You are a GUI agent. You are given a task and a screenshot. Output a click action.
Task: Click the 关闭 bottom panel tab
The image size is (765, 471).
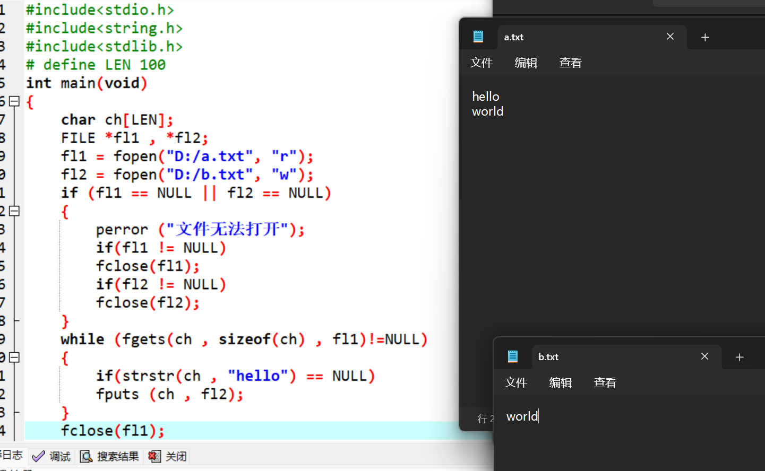(168, 456)
